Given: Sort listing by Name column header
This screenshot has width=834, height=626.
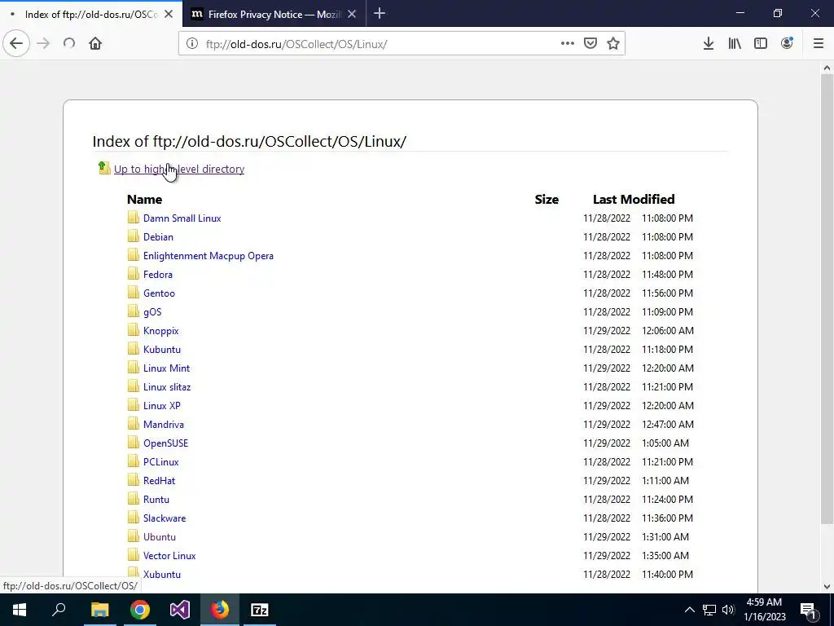Looking at the screenshot, I should [x=144, y=199].
